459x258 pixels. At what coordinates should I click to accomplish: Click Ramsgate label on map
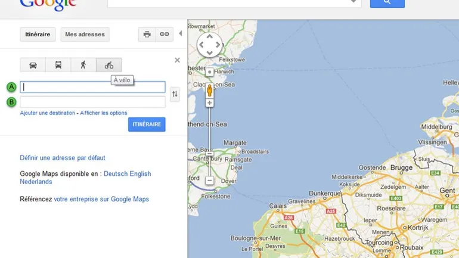[x=238, y=160]
